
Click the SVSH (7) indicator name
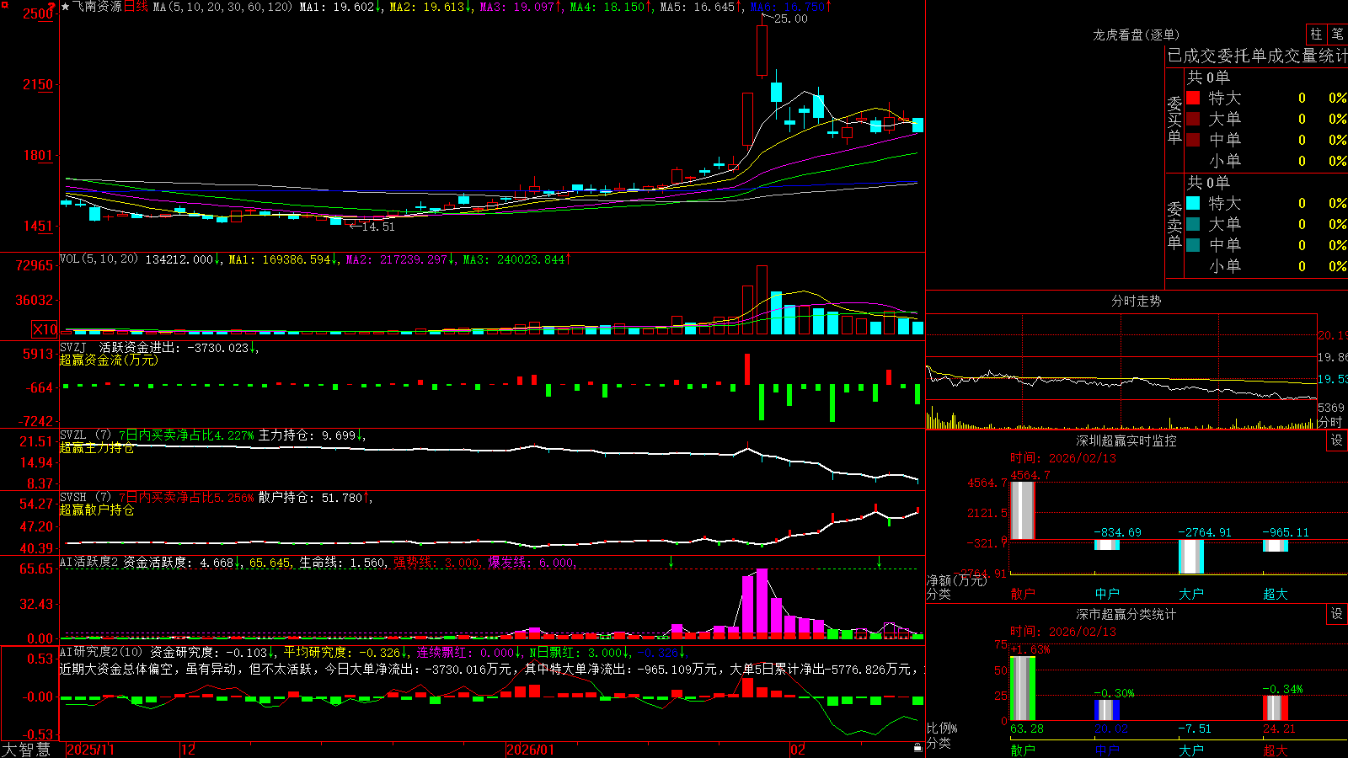pos(85,498)
